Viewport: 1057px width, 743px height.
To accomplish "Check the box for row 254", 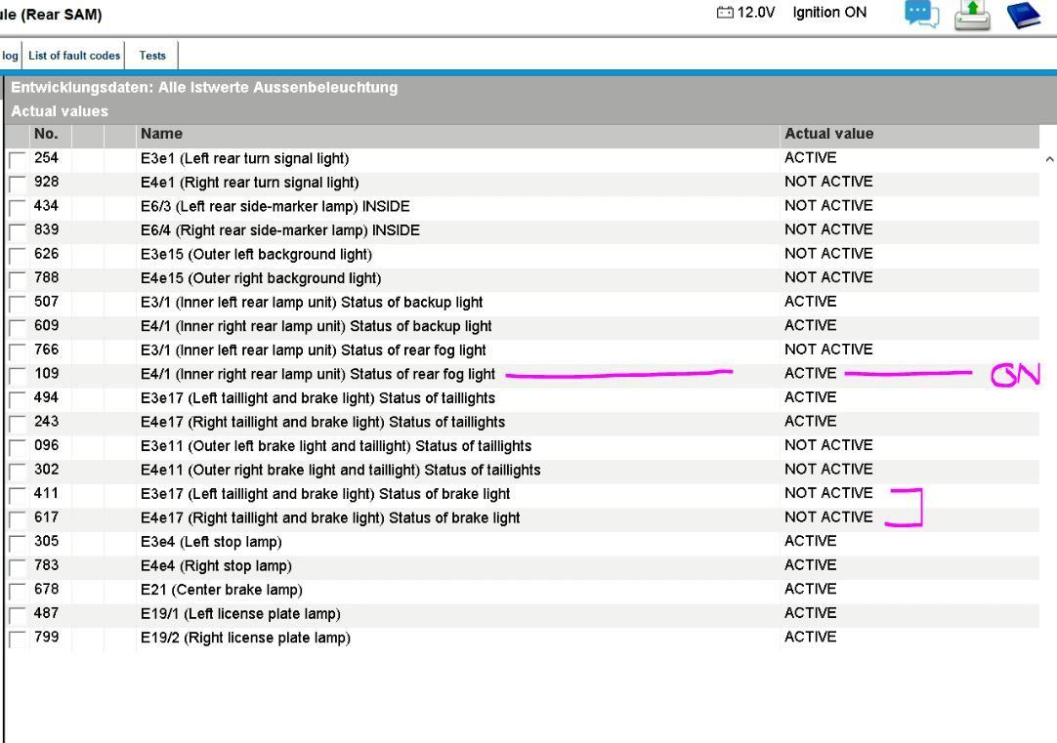I will (x=18, y=159).
